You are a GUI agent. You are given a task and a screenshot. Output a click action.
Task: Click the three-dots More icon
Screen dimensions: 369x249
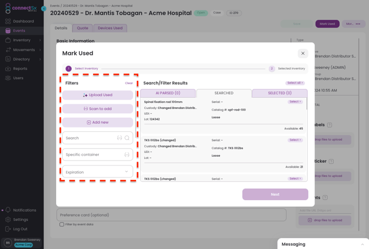point(358,24)
